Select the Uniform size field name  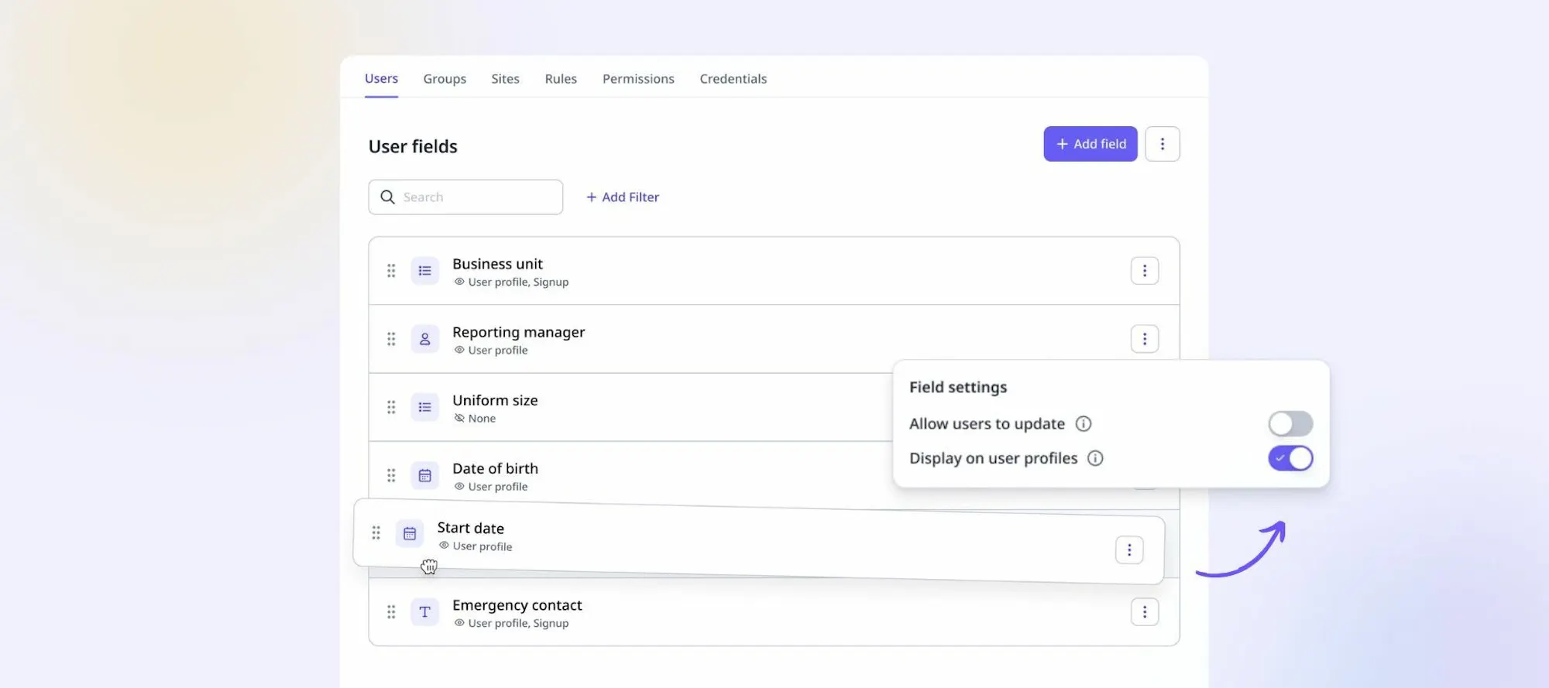point(495,400)
